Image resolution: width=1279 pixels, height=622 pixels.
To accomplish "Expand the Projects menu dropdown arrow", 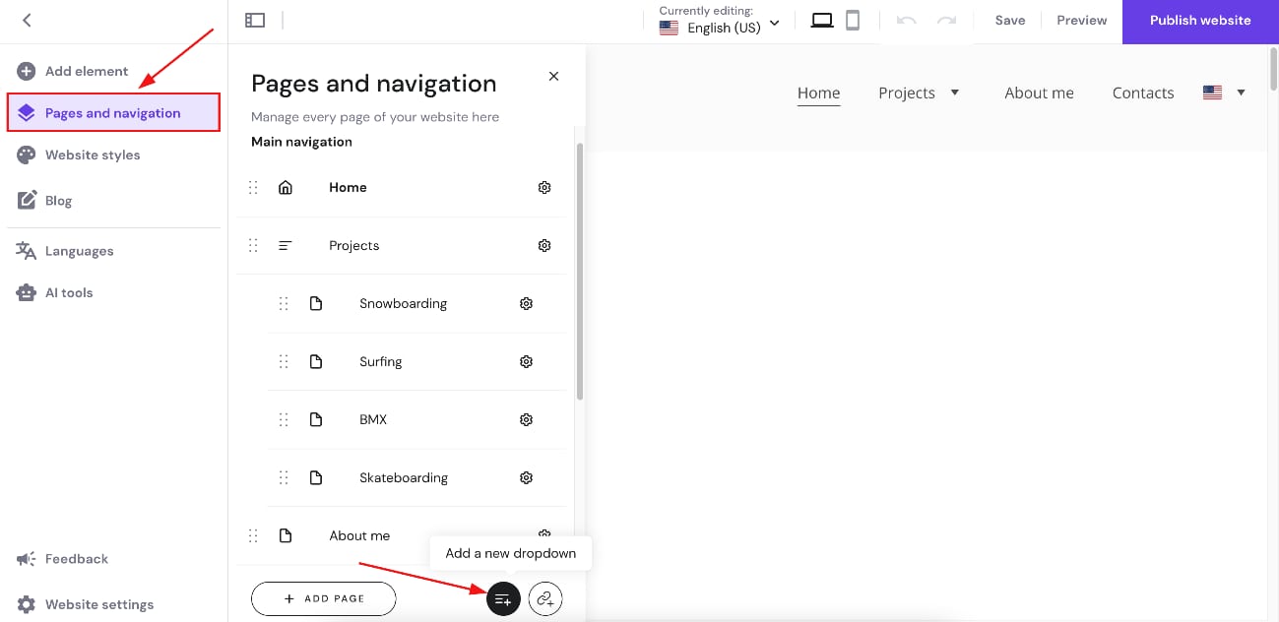I will 954,93.
